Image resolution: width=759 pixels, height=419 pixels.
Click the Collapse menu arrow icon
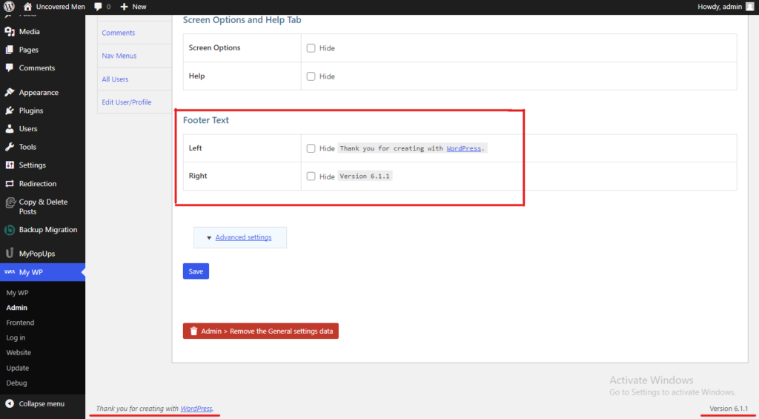tap(9, 403)
